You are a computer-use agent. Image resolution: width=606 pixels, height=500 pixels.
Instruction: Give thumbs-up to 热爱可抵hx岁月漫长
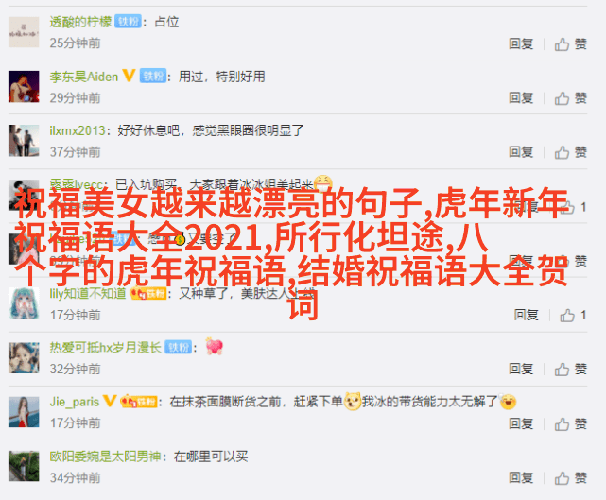[x=571, y=370]
